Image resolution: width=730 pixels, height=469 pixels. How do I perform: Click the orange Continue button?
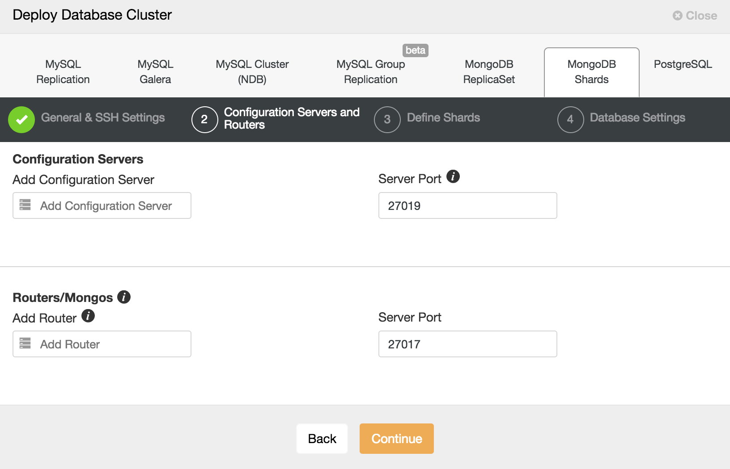(397, 439)
